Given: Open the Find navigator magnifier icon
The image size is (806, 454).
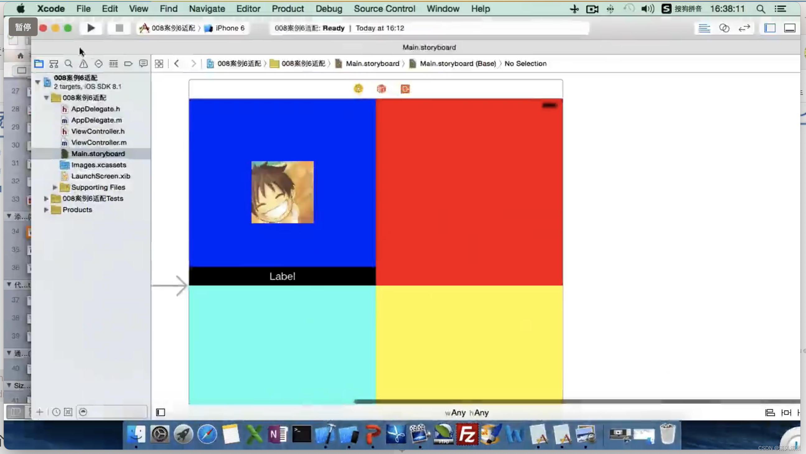Looking at the screenshot, I should tap(68, 64).
